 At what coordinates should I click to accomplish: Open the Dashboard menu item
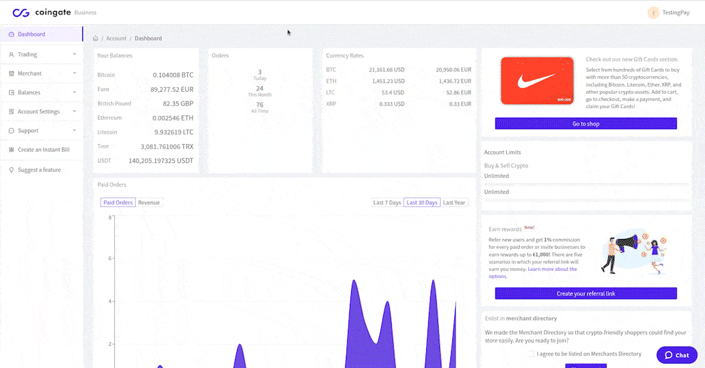click(x=41, y=34)
